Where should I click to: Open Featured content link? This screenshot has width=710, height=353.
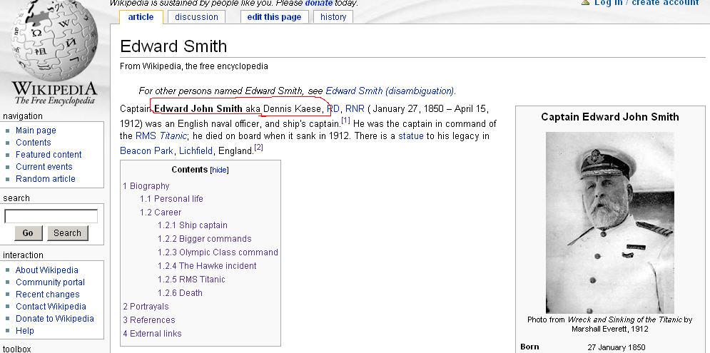pos(49,155)
